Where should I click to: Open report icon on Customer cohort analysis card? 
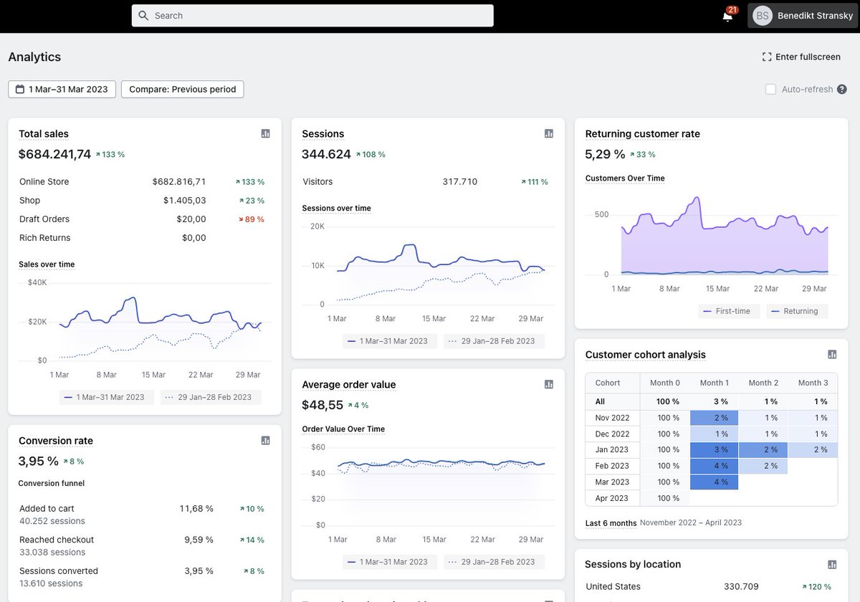(x=832, y=354)
